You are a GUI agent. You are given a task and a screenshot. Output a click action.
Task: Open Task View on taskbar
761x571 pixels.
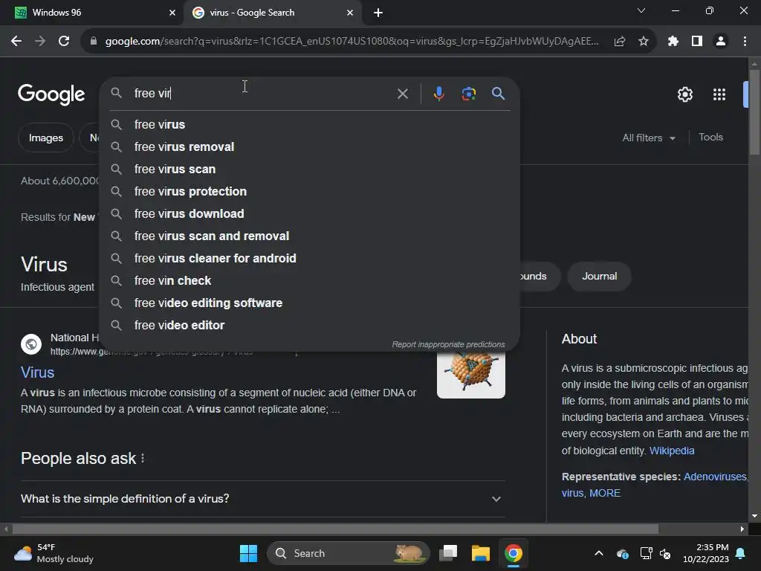pos(448,553)
